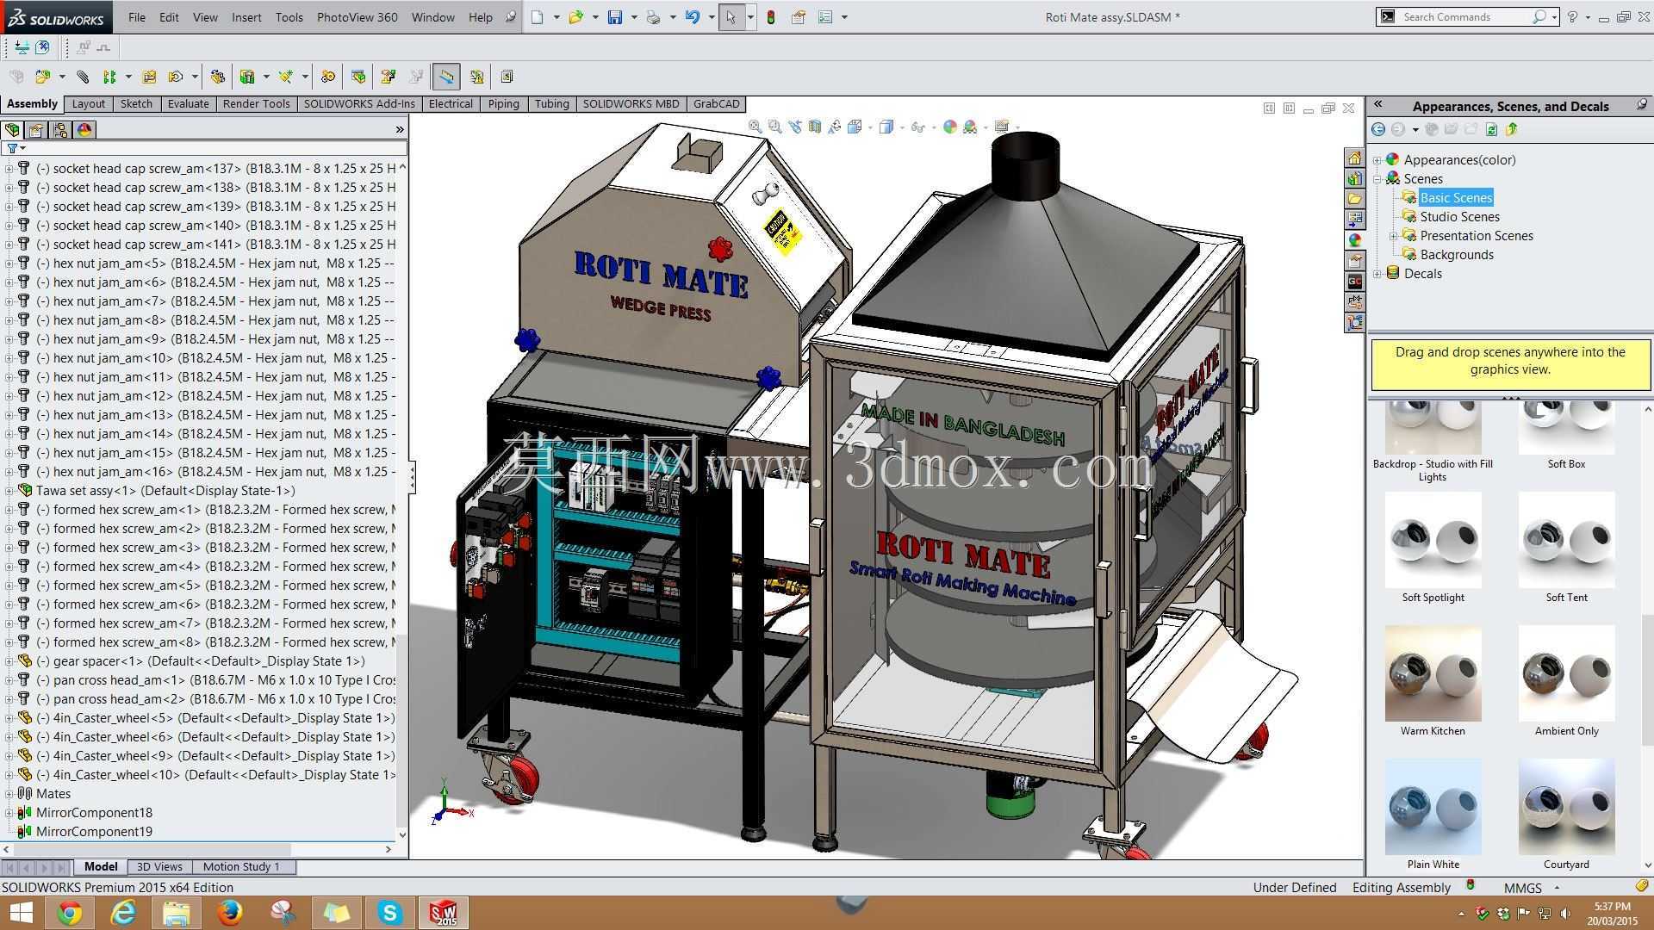Switch to the Render Tools tab
The height and width of the screenshot is (930, 1654).
point(256,104)
